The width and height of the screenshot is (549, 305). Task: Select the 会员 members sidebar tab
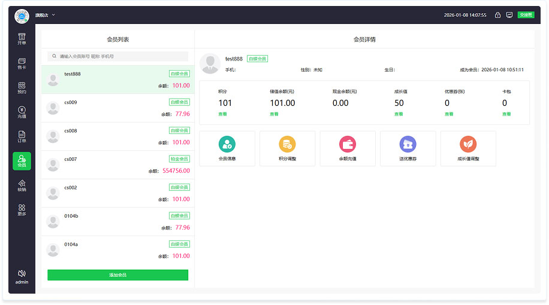click(x=22, y=161)
